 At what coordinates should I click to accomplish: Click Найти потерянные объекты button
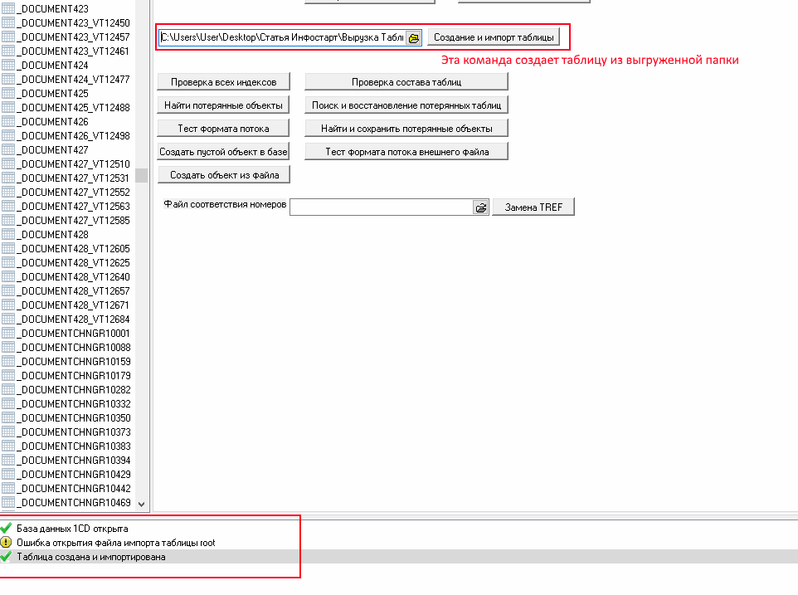pos(223,105)
